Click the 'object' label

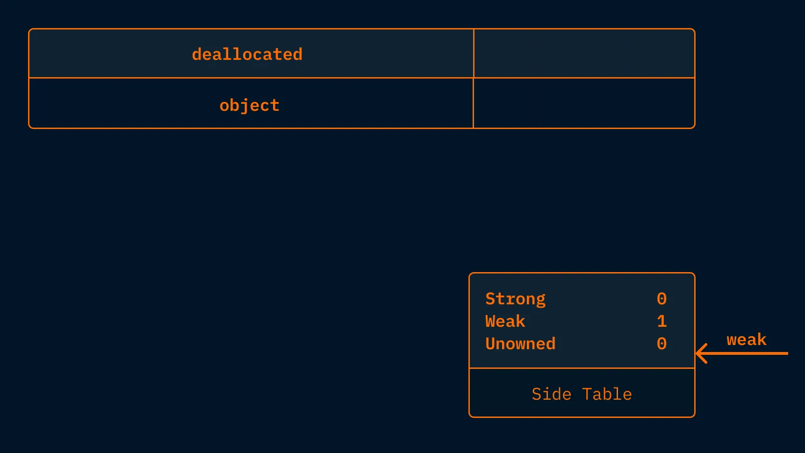(x=249, y=105)
